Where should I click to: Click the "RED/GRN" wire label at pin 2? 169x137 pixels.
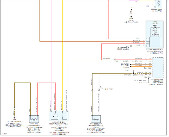[x=136, y=40]
